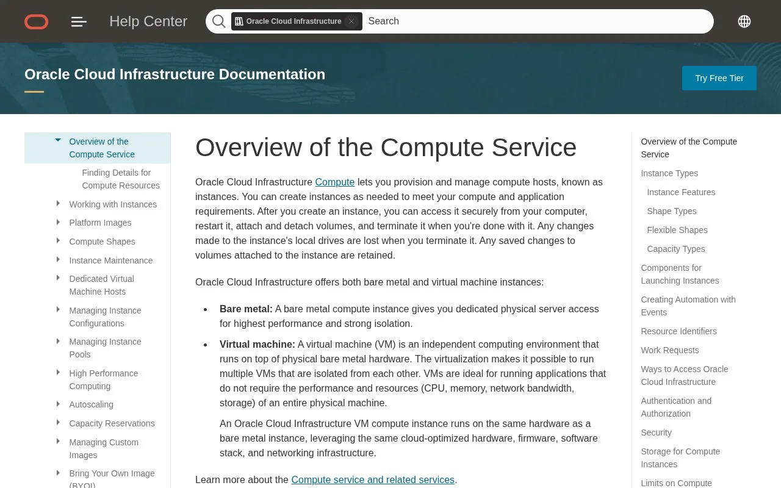The image size is (781, 488).
Task: Expand the Compute Shapes node
Action: [58, 241]
